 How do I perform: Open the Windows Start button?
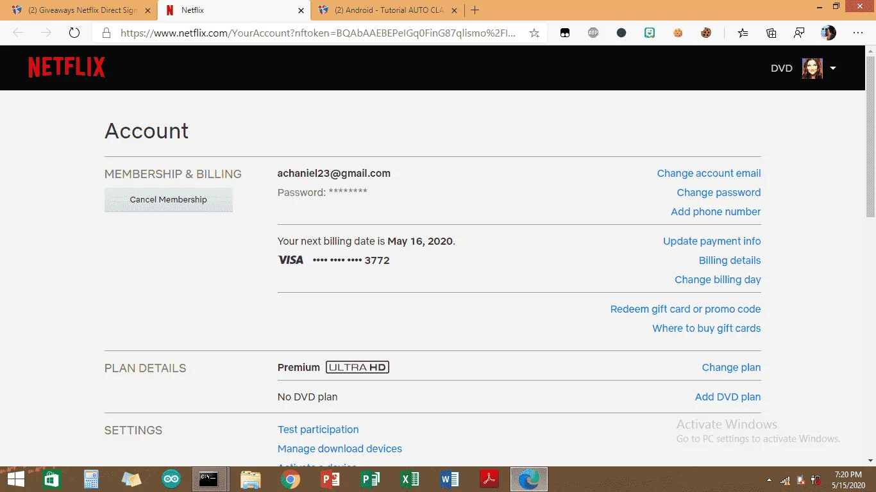[x=15, y=479]
